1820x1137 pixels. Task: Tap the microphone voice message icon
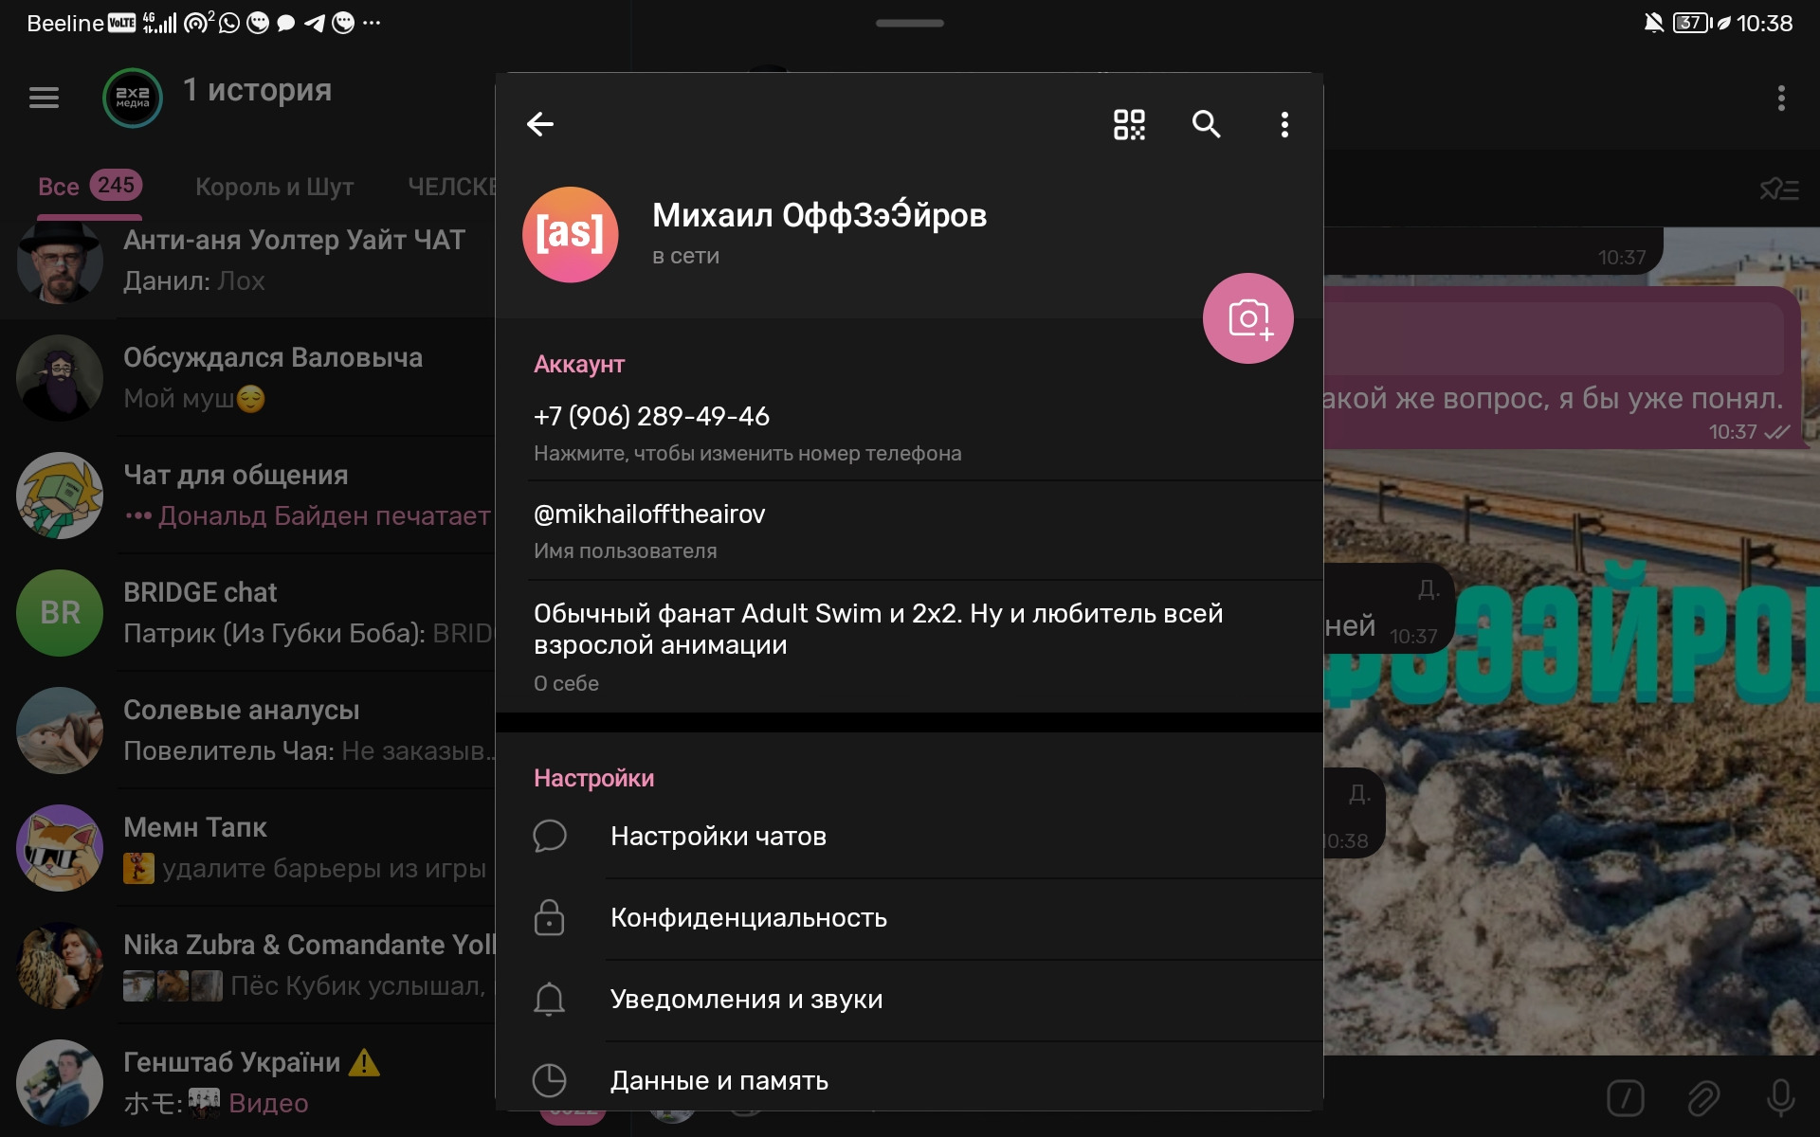pyautogui.click(x=1780, y=1097)
